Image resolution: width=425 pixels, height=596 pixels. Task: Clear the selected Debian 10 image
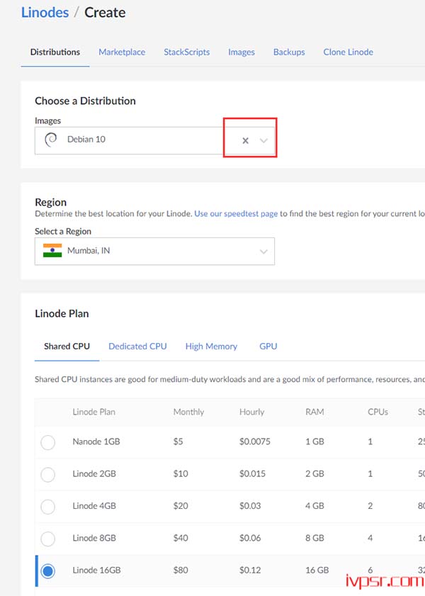[x=245, y=140]
